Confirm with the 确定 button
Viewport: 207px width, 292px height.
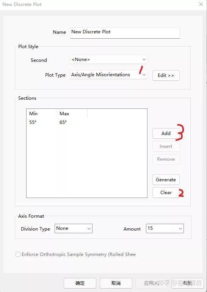80,283
